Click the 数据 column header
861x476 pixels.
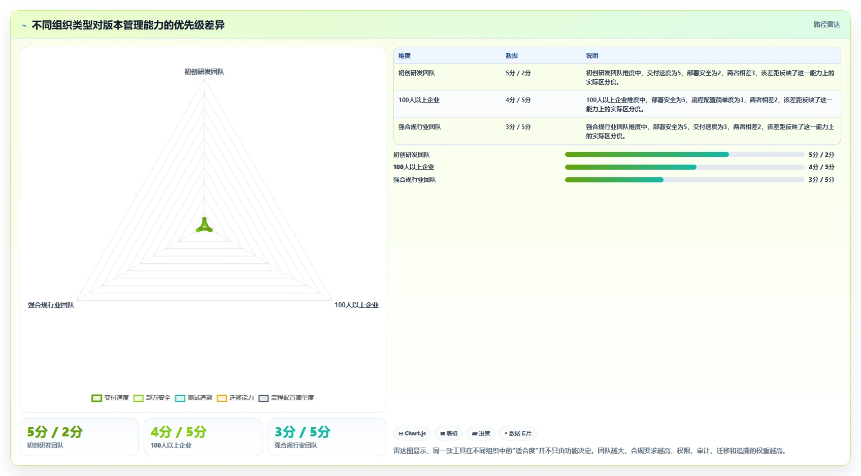(x=512, y=56)
